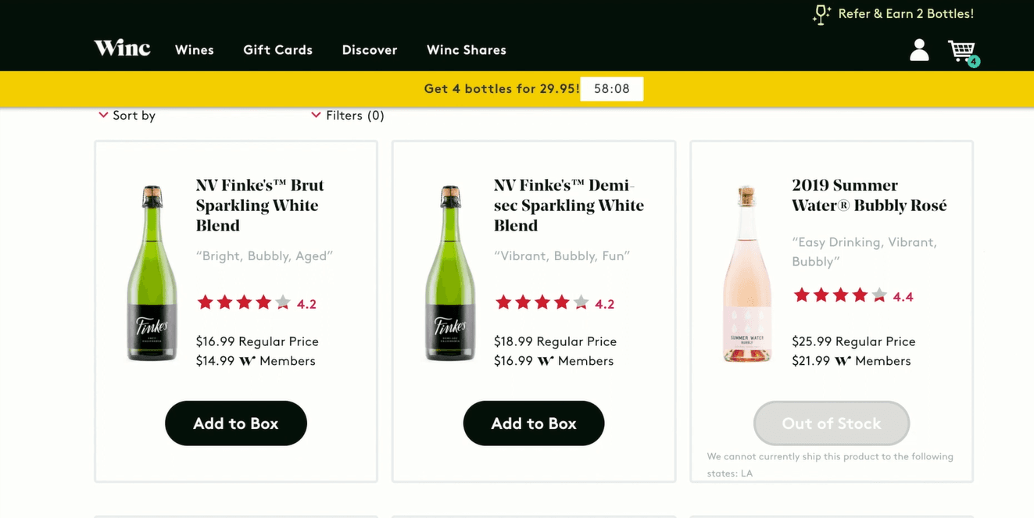The image size is (1034, 518).
Task: Click the Summer Water Rosé star rating
Action: 840,295
